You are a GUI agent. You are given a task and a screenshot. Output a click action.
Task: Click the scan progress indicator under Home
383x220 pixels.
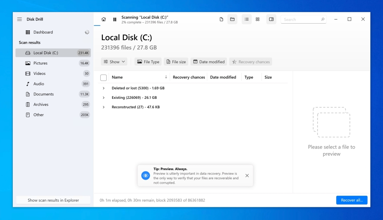tap(98, 25)
